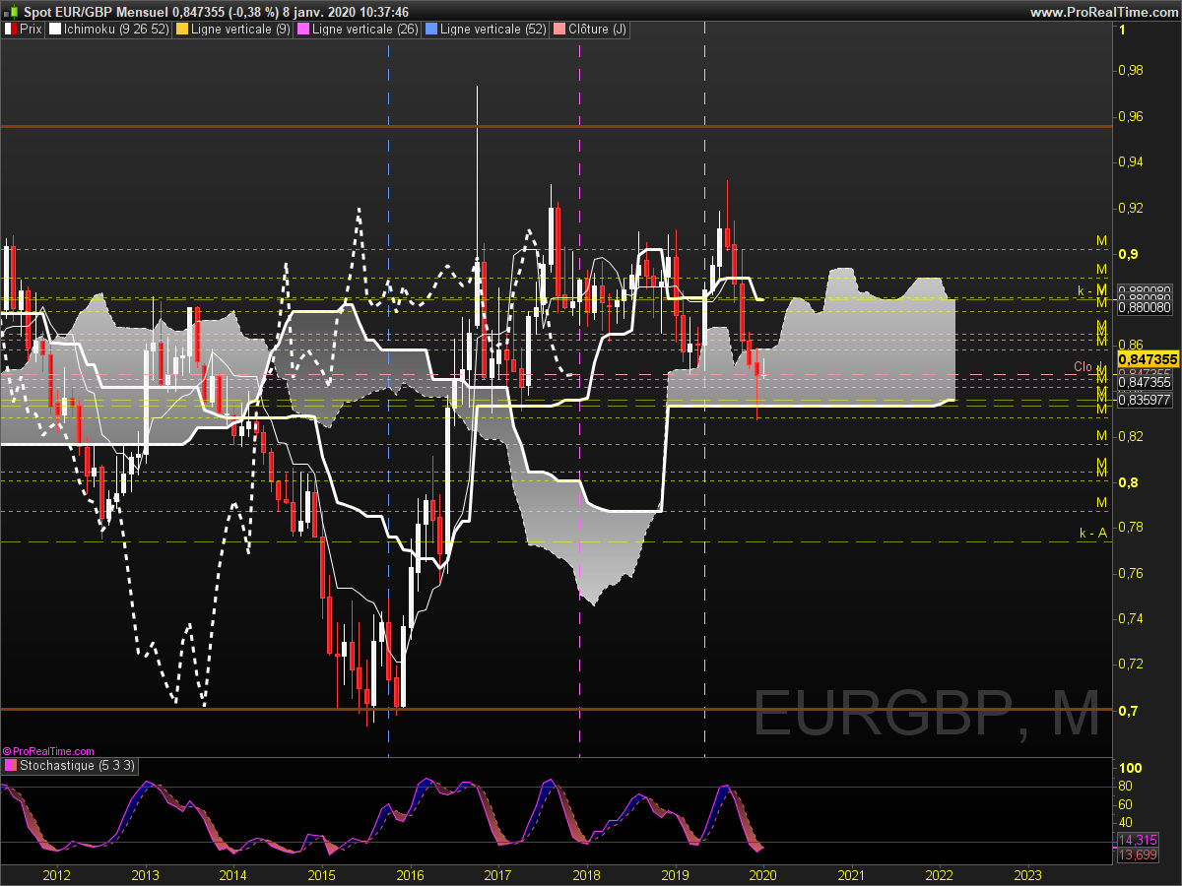Image resolution: width=1182 pixels, height=886 pixels.
Task: Click the yellow 0,847355 current price tag
Action: tap(1149, 359)
